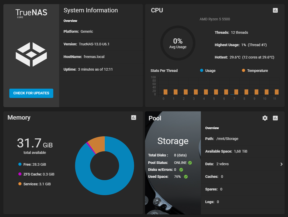288x217 pixels.
Task: Click the Used Space green checkmark
Action: [x=186, y=177]
